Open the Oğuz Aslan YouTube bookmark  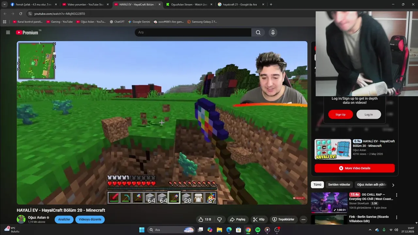91,22
